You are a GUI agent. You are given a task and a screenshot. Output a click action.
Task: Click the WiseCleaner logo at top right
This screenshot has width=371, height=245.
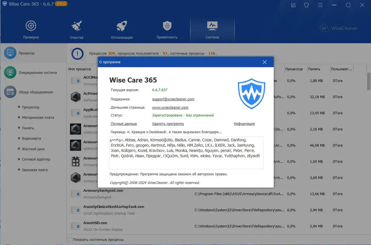(x=338, y=29)
